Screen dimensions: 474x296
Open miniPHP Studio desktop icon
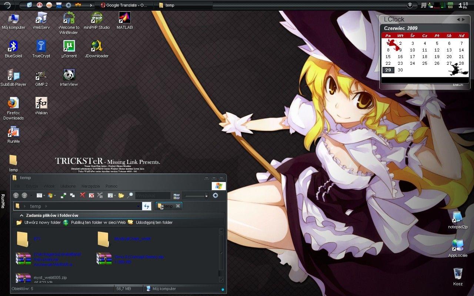pos(97,21)
